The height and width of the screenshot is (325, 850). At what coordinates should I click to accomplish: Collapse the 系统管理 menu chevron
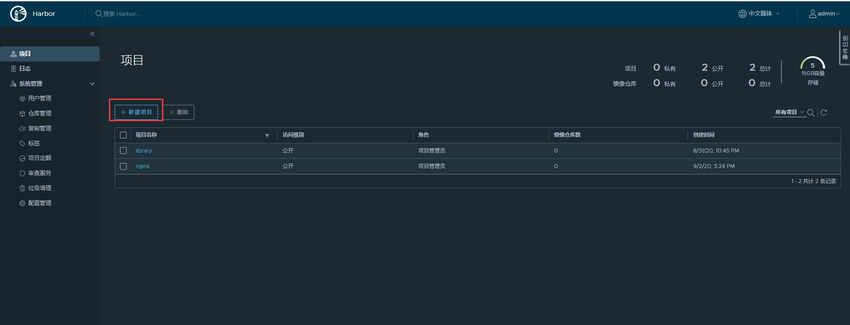93,84
